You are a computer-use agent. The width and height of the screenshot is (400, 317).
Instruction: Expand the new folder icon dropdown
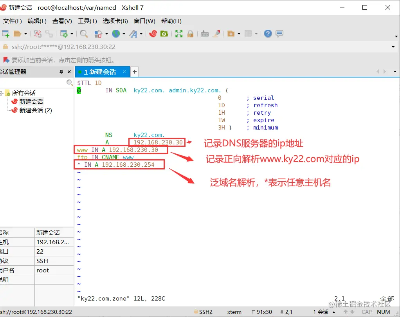[239, 34]
